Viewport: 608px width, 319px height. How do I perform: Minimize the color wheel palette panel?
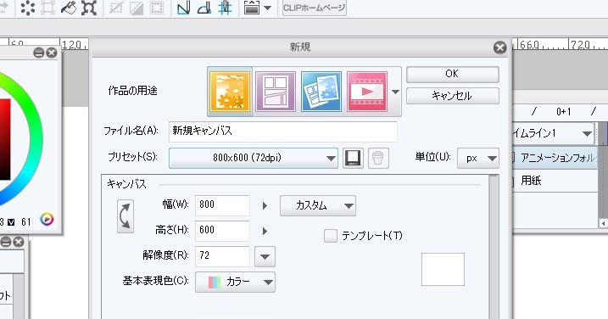click(39, 53)
